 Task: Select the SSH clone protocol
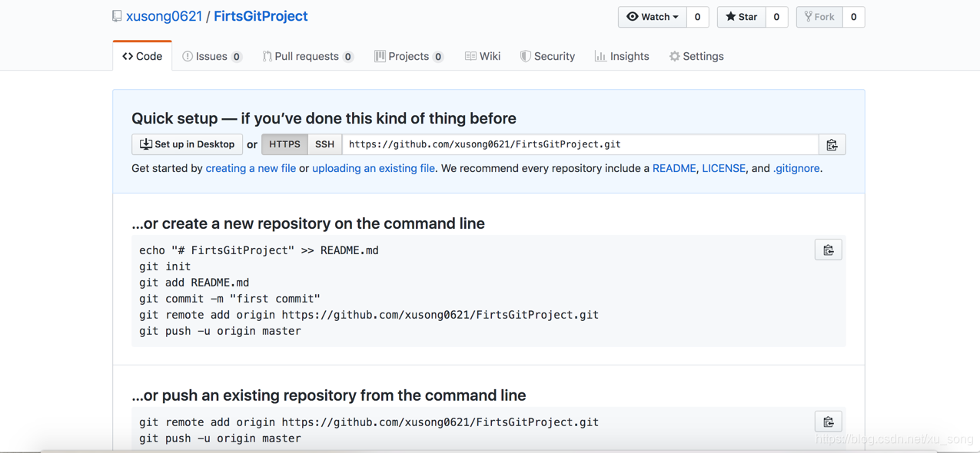point(324,144)
